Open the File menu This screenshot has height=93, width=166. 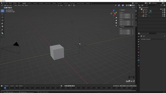point(4,3)
